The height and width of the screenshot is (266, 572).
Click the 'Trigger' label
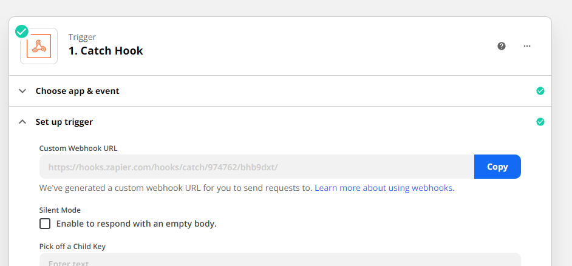click(82, 37)
